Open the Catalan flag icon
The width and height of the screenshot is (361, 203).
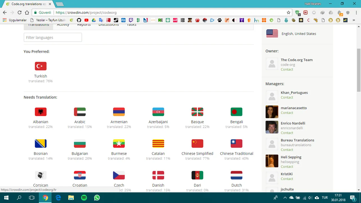pos(158,144)
